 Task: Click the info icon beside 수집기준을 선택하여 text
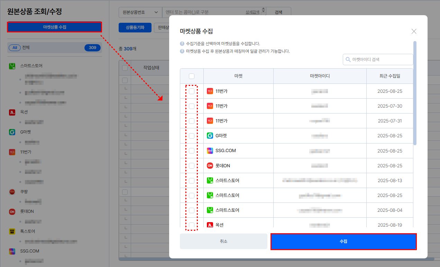[x=182, y=44]
